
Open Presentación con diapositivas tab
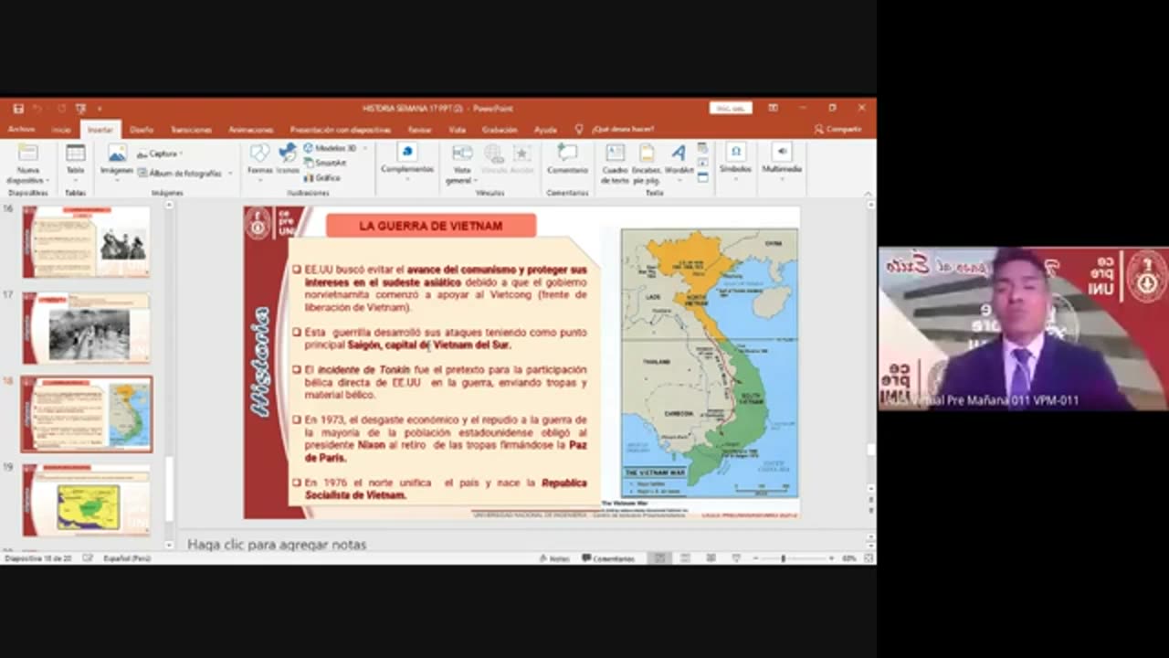point(341,130)
